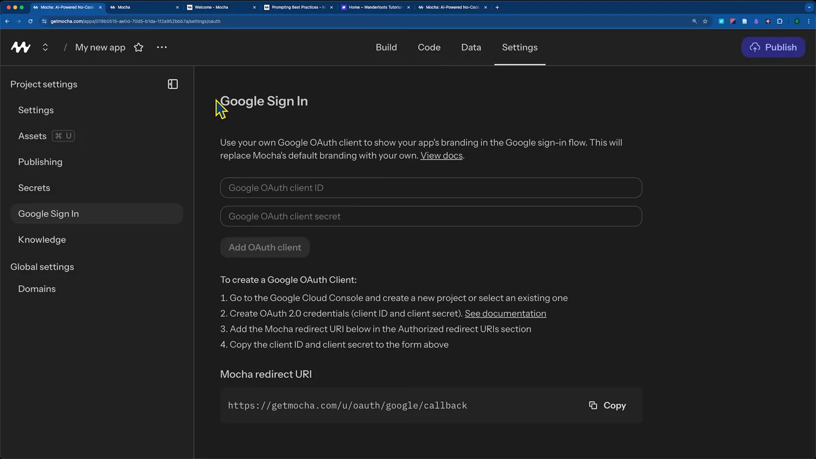The width and height of the screenshot is (816, 459).
Task: Click the Google Sign In page heading
Action: [x=264, y=101]
